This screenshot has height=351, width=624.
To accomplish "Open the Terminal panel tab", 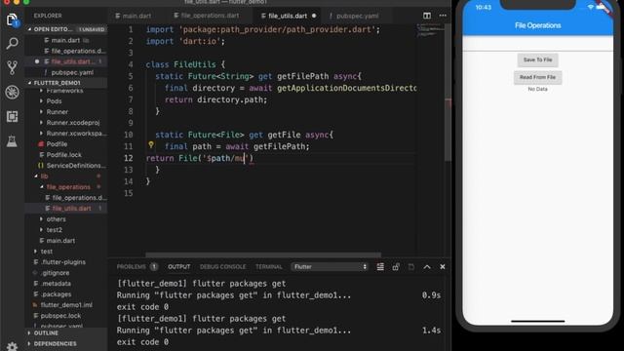I will coord(269,266).
